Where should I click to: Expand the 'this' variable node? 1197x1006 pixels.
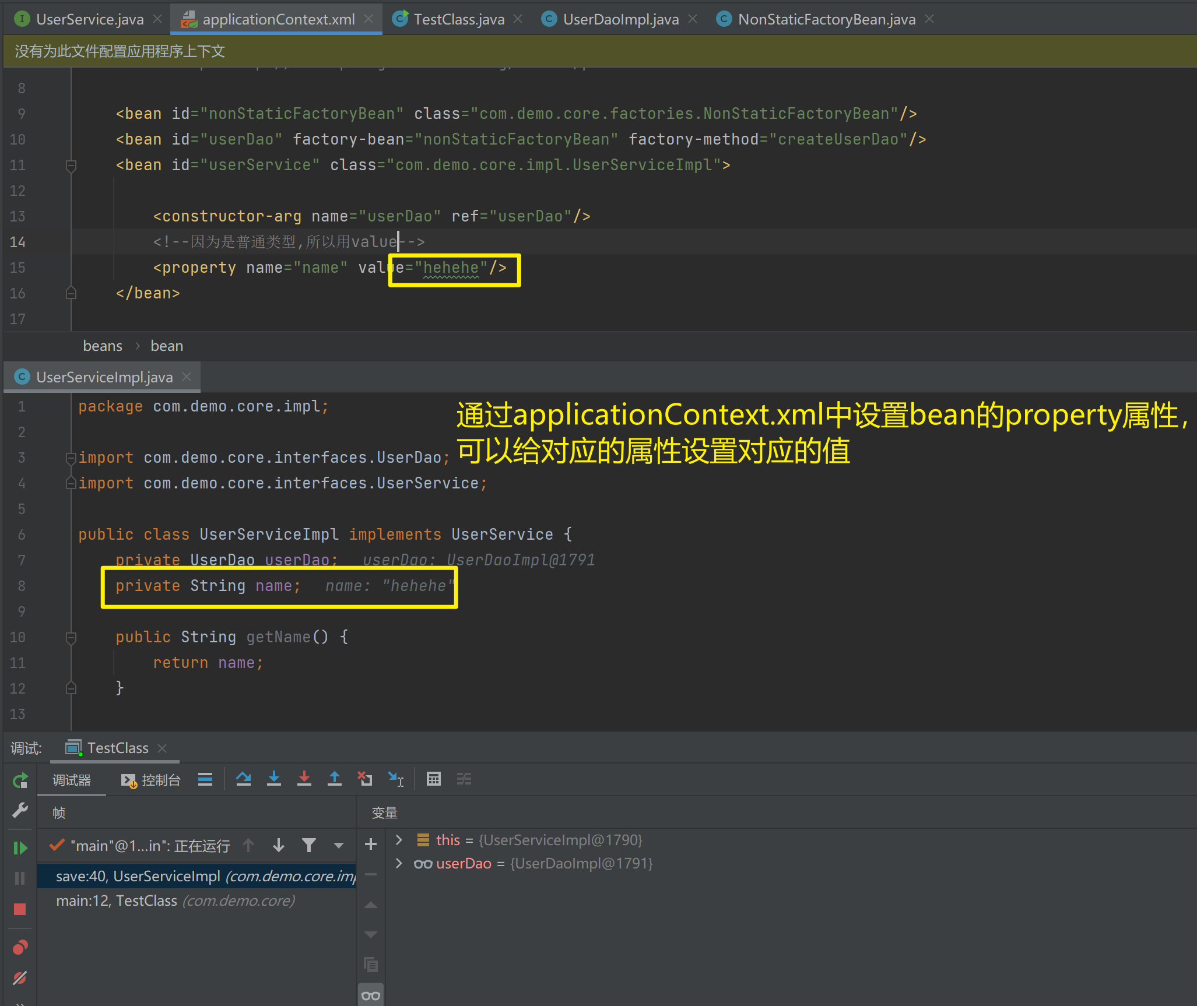click(399, 840)
